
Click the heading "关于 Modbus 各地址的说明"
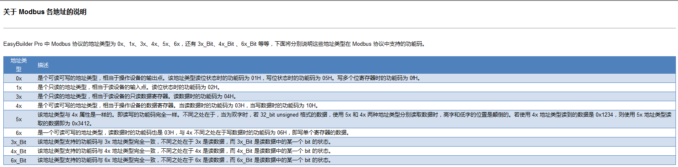[x=45, y=12]
